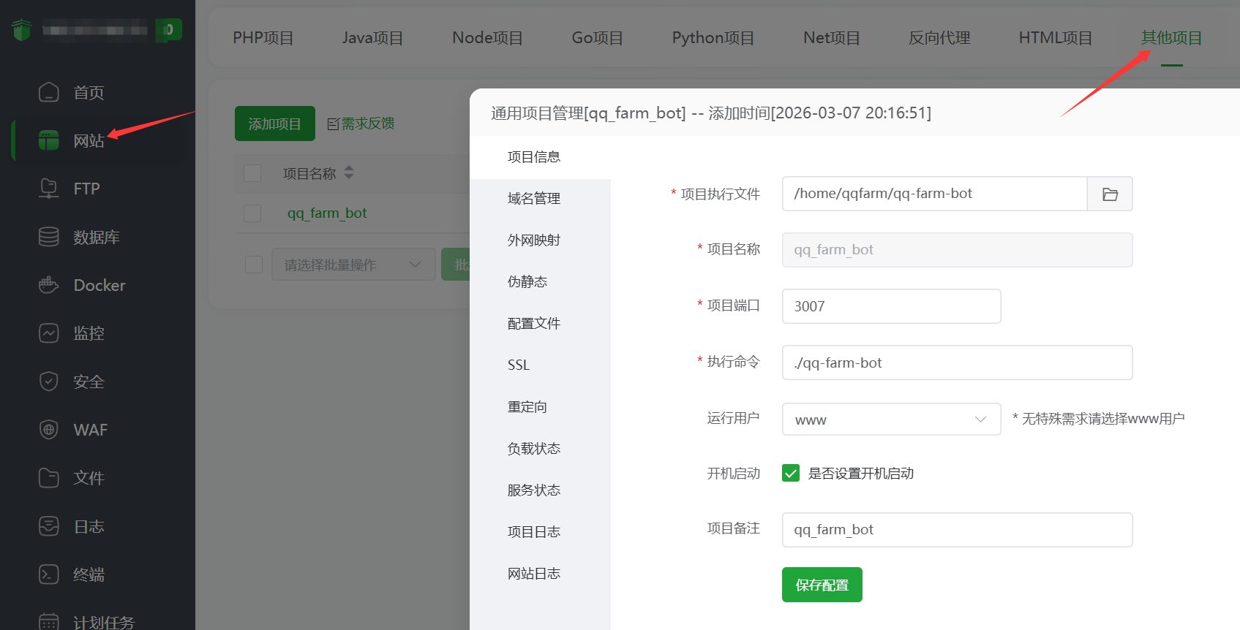
Task: Browse folder for 项目执行文件 path
Action: 1110,194
